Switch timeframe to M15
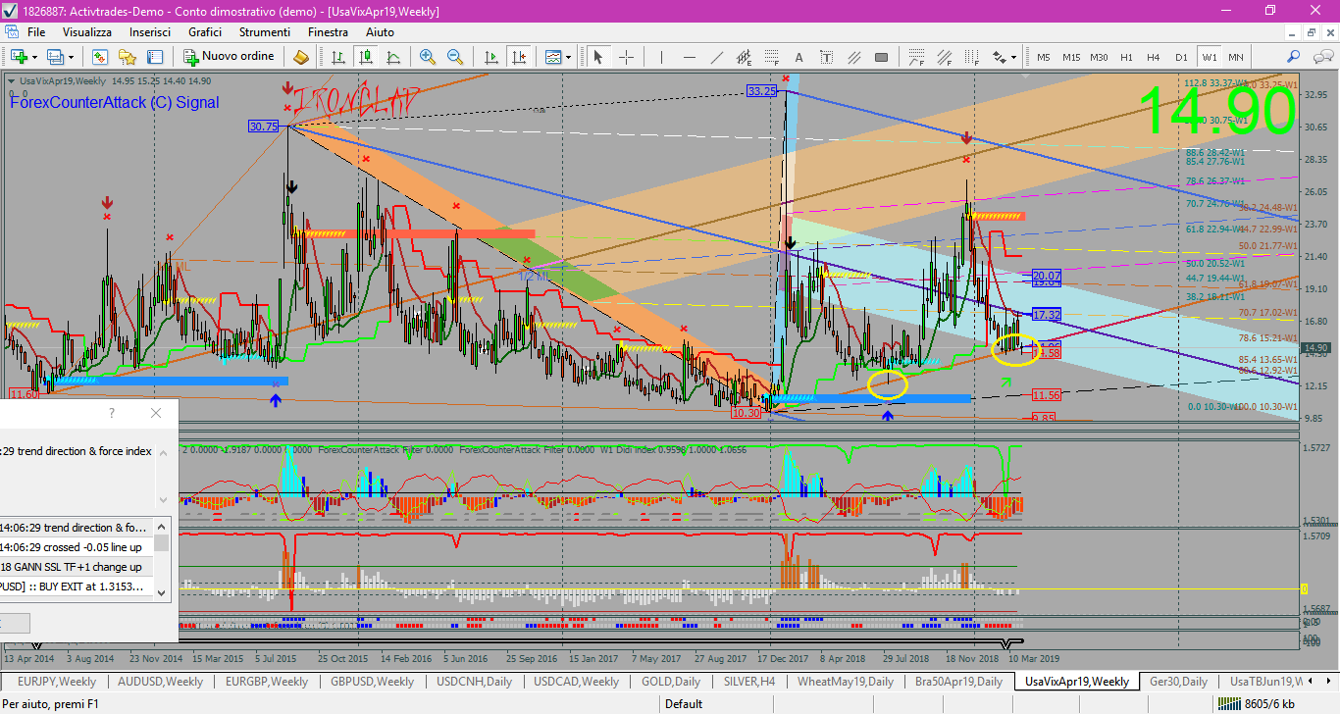The image size is (1340, 714). coord(1070,57)
